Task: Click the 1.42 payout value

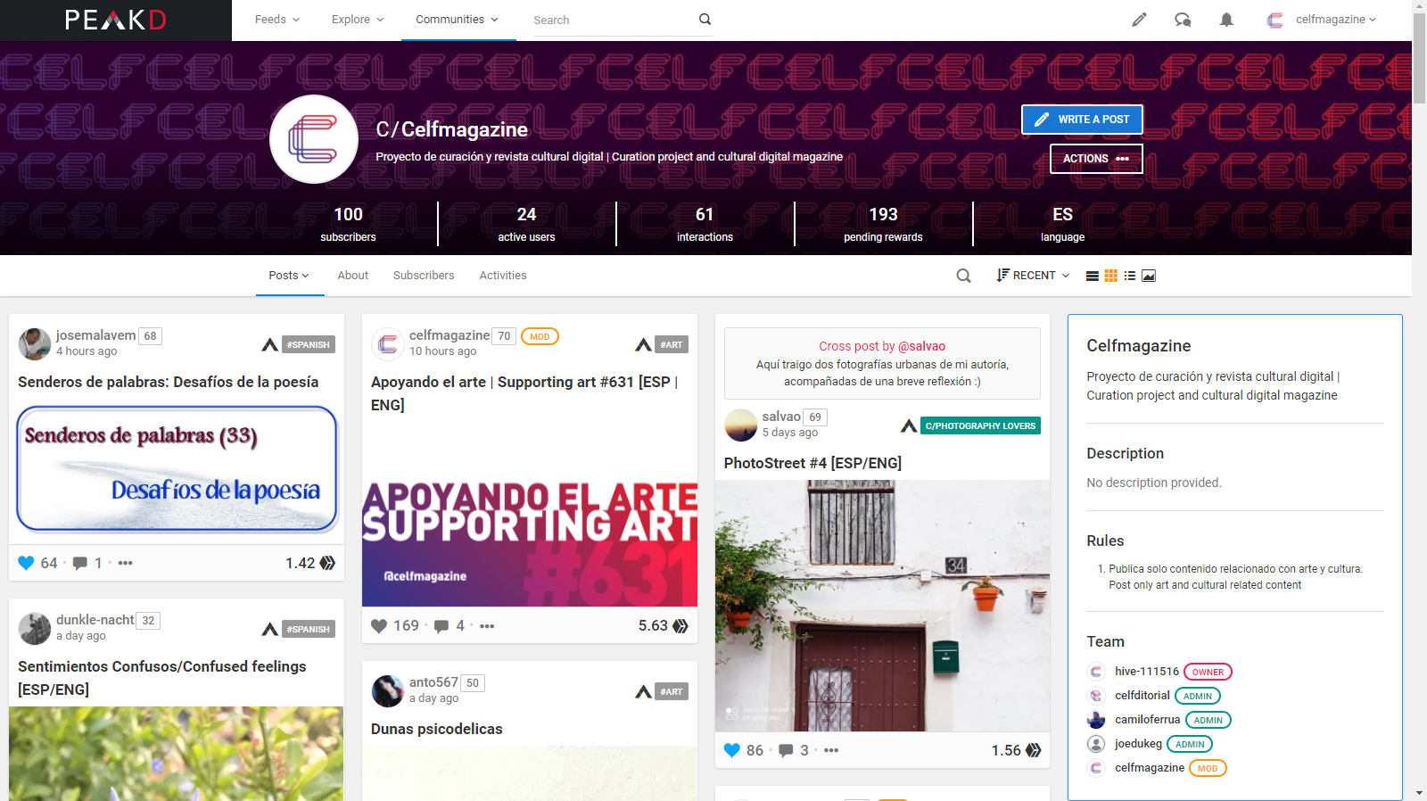Action: click(x=300, y=563)
